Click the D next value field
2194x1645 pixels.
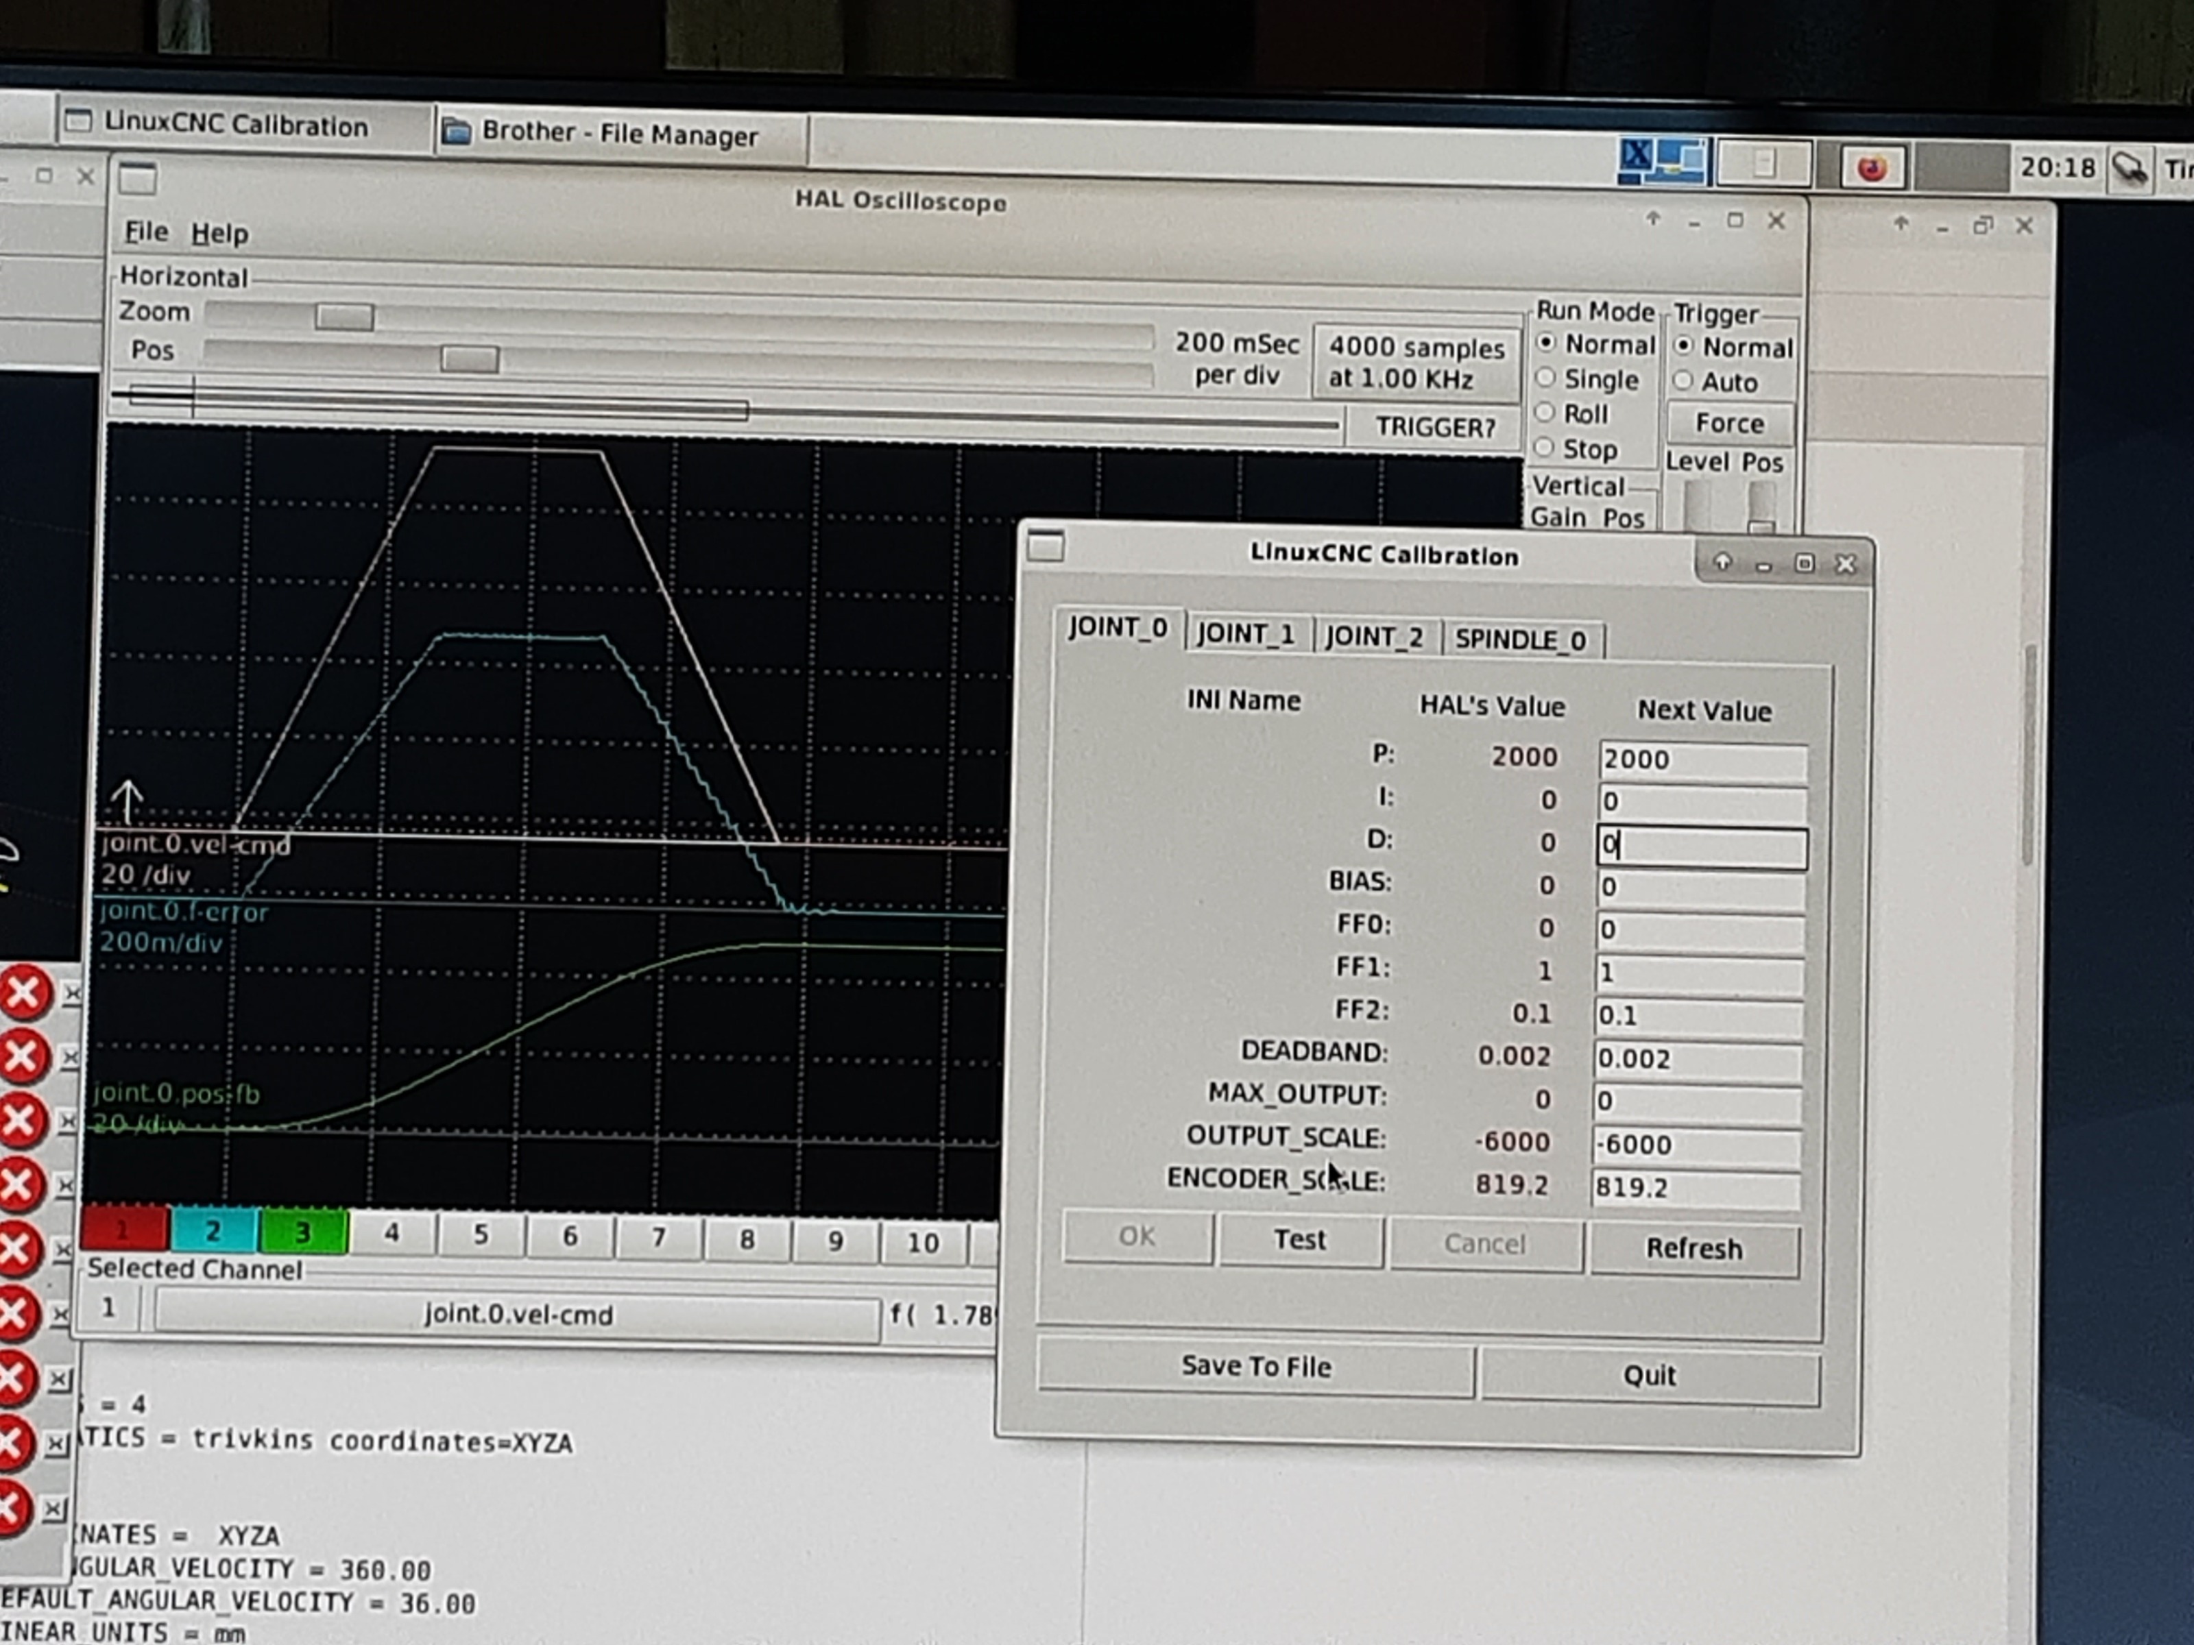(1701, 848)
